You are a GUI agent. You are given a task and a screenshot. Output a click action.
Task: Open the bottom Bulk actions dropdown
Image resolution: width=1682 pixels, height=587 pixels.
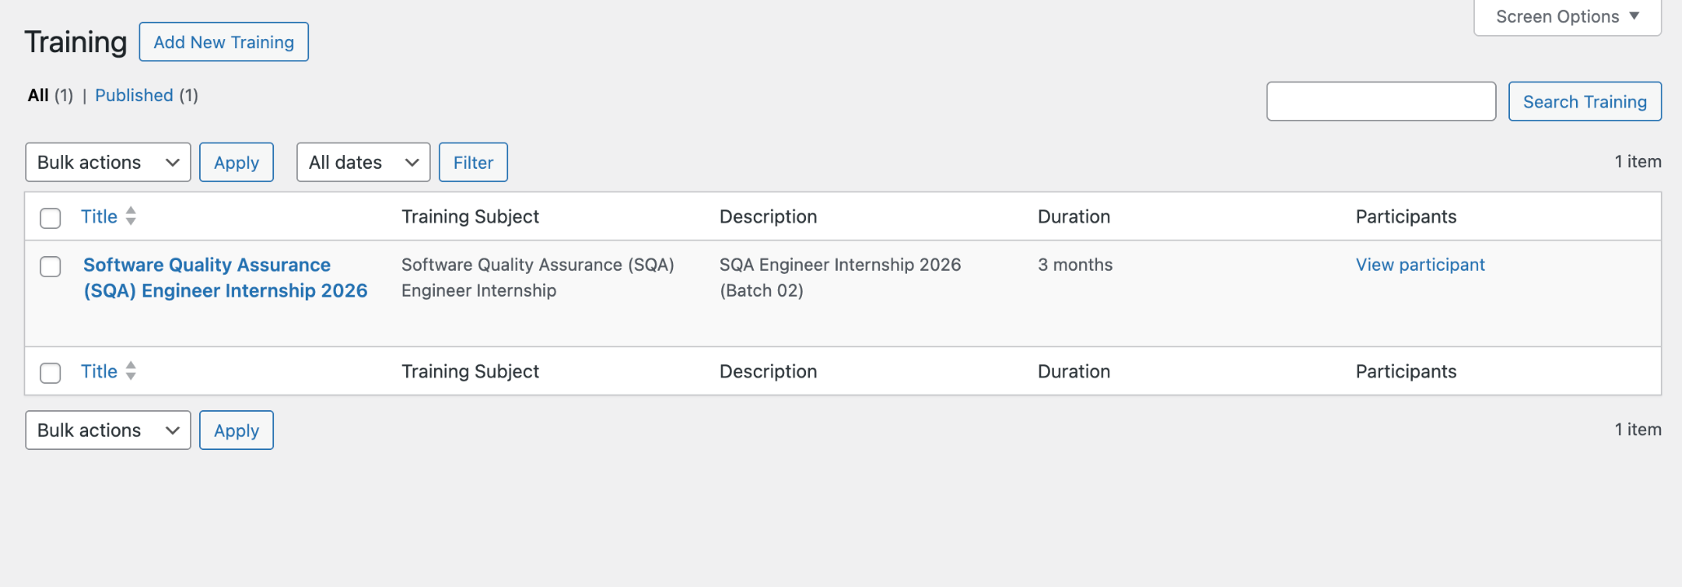pyautogui.click(x=108, y=430)
